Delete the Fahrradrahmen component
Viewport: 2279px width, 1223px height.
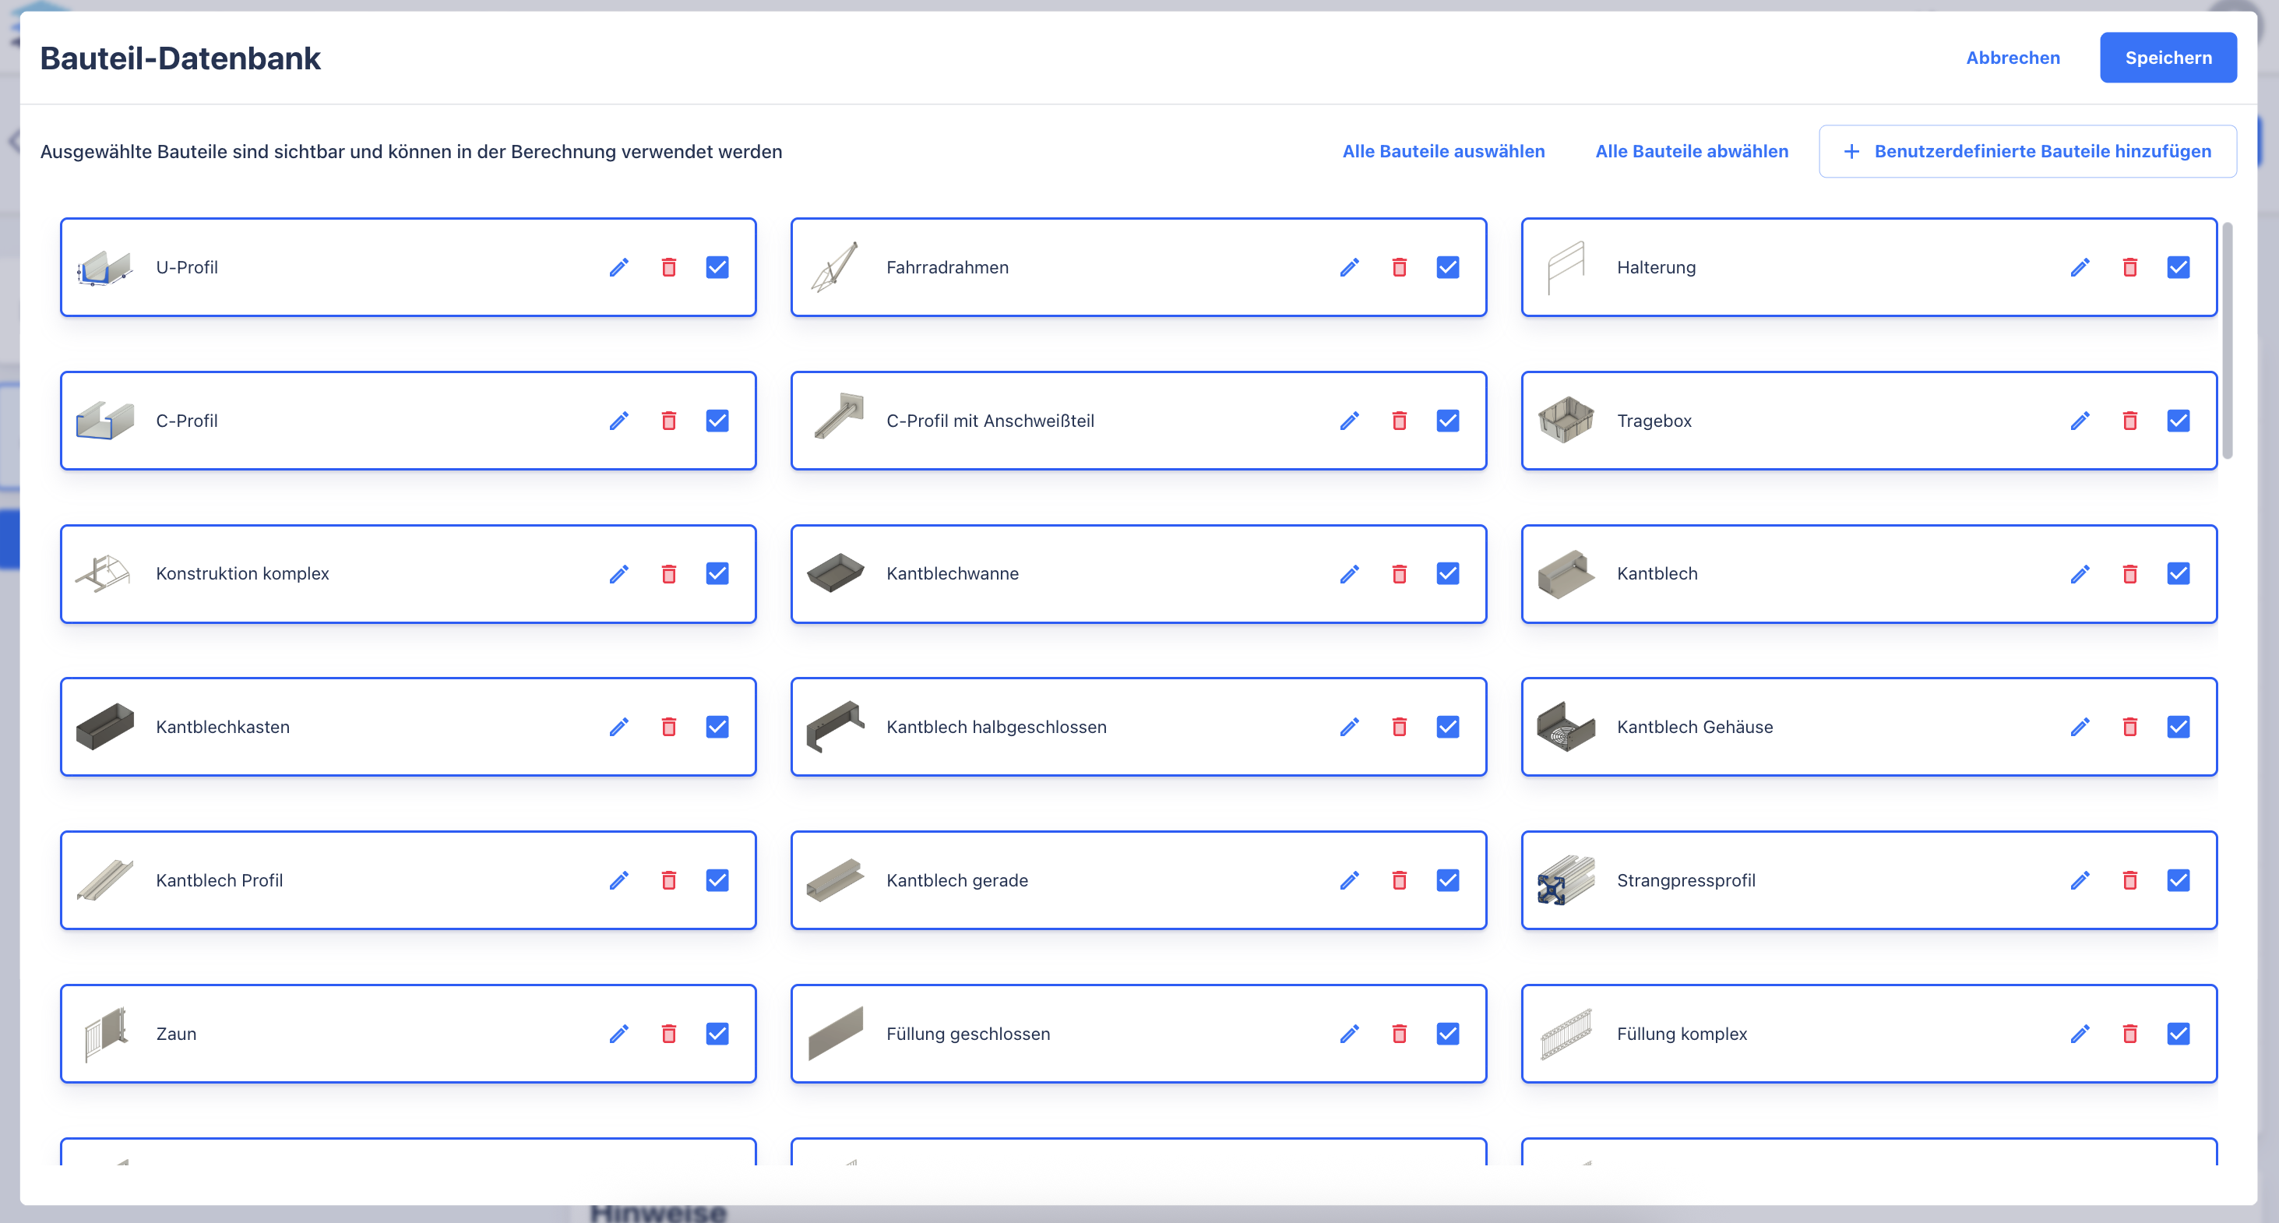click(1399, 267)
